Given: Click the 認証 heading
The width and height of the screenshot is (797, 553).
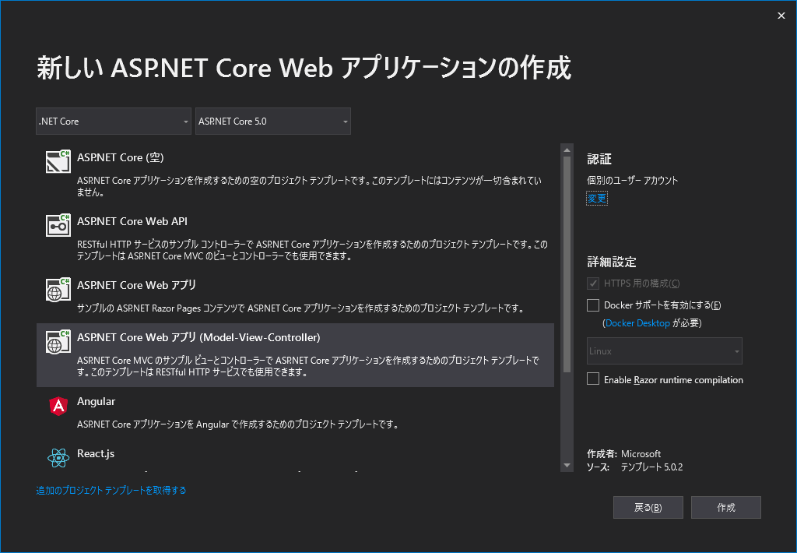Looking at the screenshot, I should (599, 159).
